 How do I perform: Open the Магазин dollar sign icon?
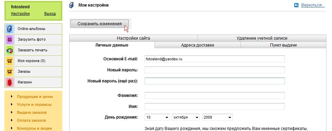(x=10, y=82)
